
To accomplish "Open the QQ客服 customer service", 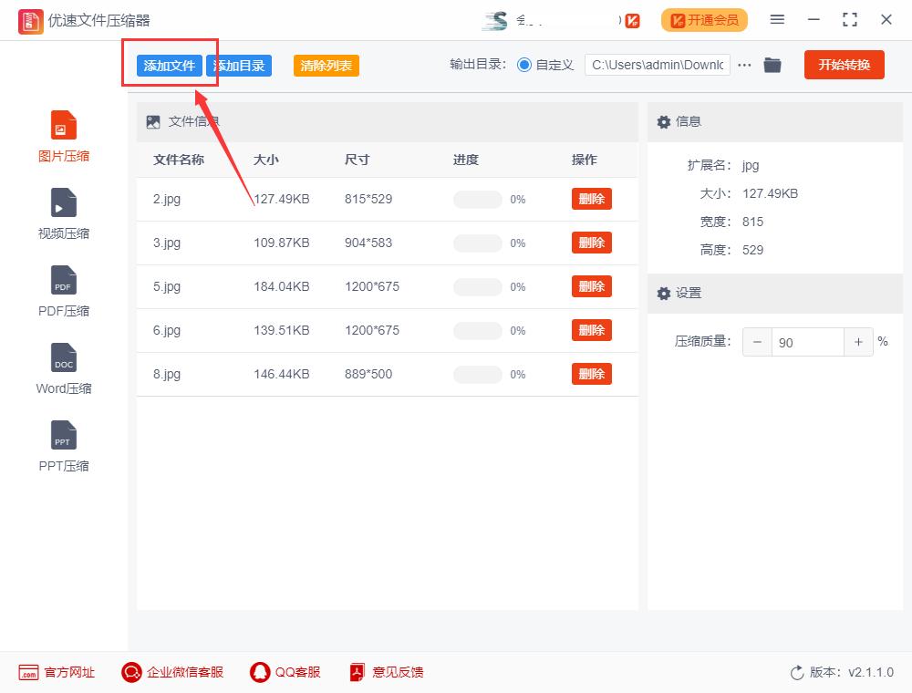I will click(285, 672).
